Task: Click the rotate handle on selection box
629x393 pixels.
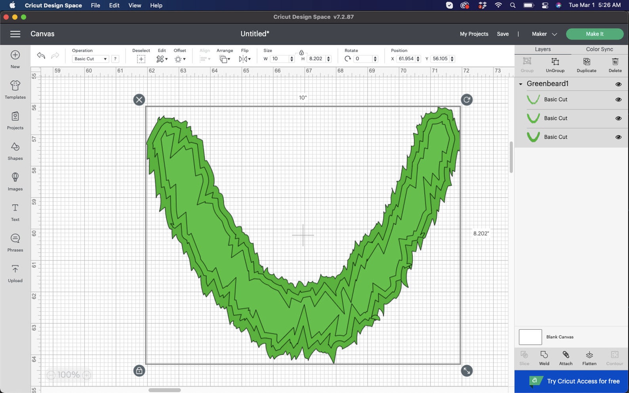Action: coord(467,100)
